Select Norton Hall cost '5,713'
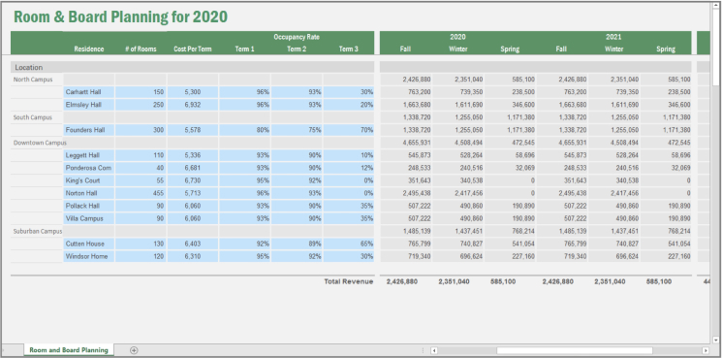722x358 pixels. point(193,193)
